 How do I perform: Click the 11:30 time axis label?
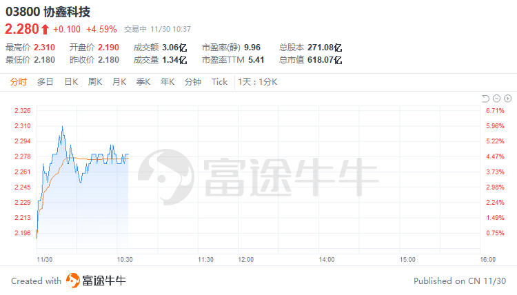coord(205,260)
